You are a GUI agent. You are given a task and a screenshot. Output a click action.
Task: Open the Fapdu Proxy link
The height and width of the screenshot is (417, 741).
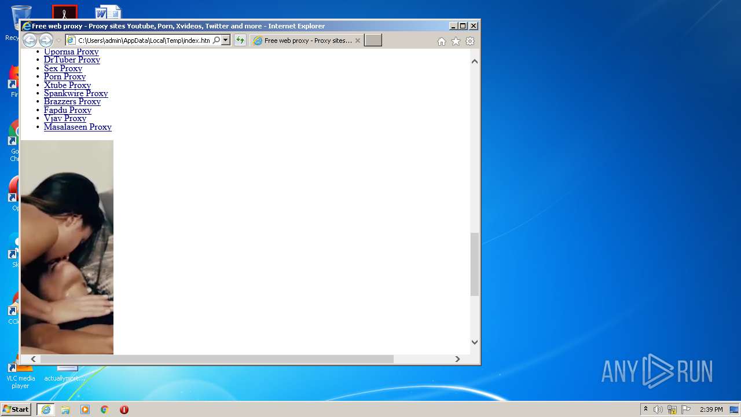(68, 110)
